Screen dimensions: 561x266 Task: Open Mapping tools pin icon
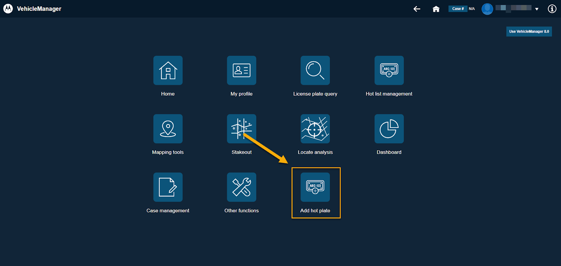(168, 129)
